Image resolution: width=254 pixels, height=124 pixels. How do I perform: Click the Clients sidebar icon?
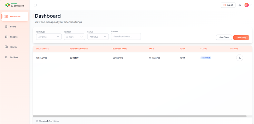(6, 47)
